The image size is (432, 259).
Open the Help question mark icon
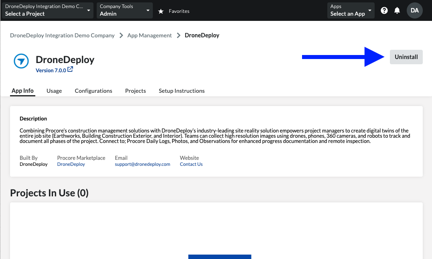[x=384, y=10]
